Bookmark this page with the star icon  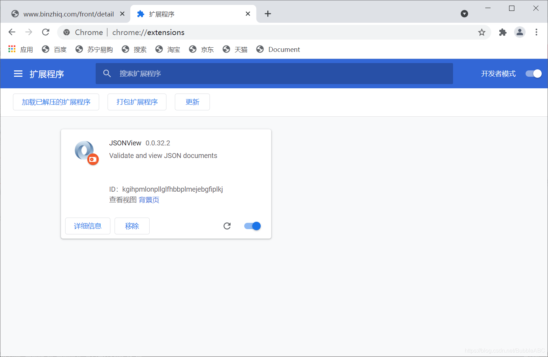tap(482, 32)
